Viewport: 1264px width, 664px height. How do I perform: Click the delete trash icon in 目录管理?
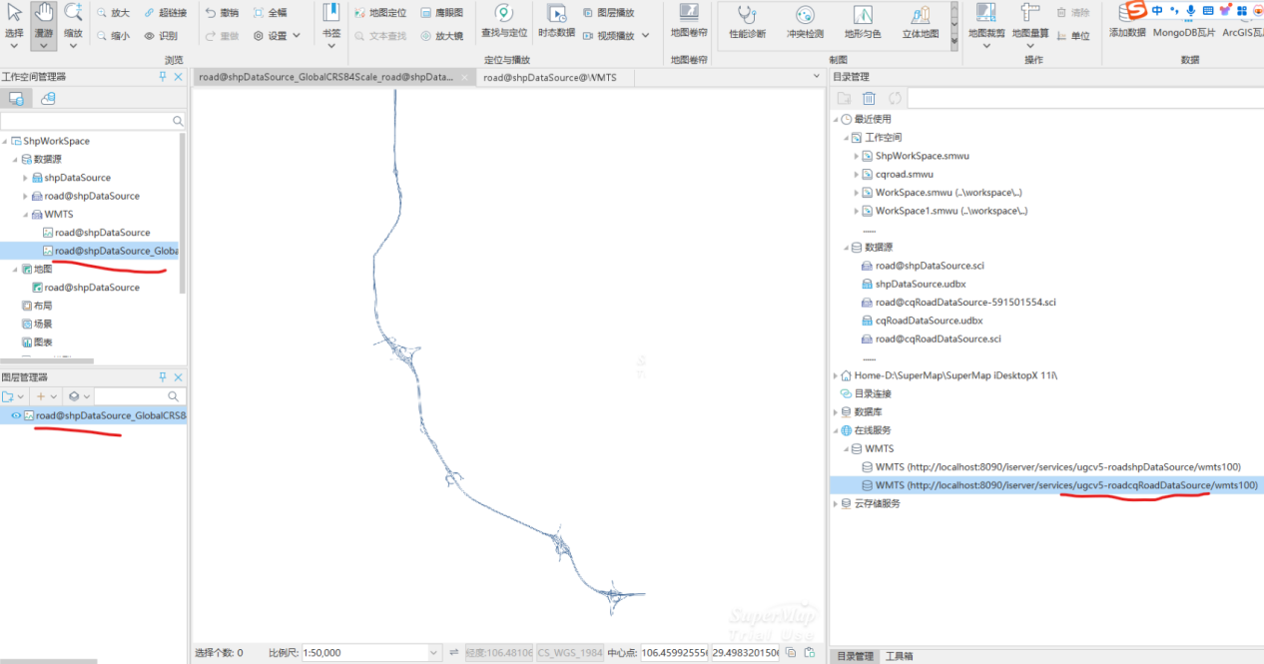869,98
